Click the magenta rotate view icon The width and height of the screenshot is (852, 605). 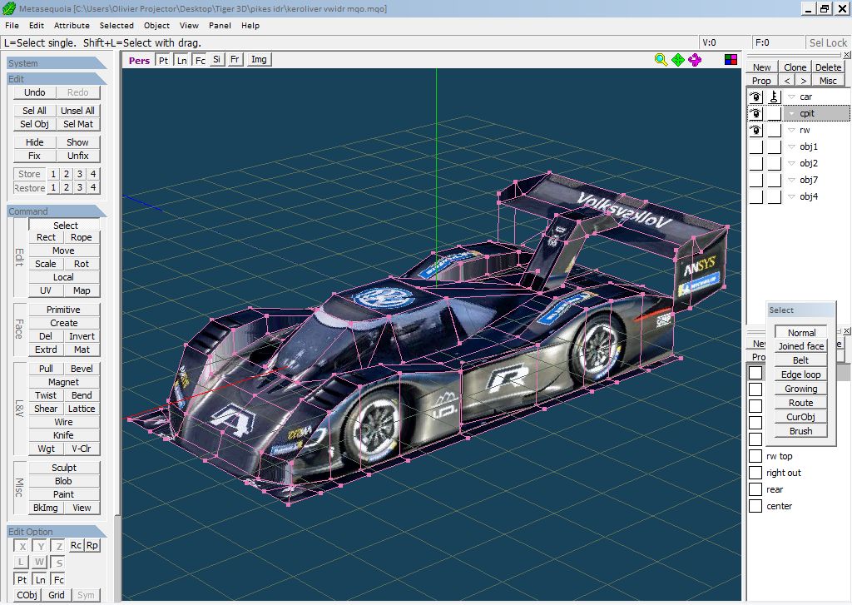click(x=695, y=60)
